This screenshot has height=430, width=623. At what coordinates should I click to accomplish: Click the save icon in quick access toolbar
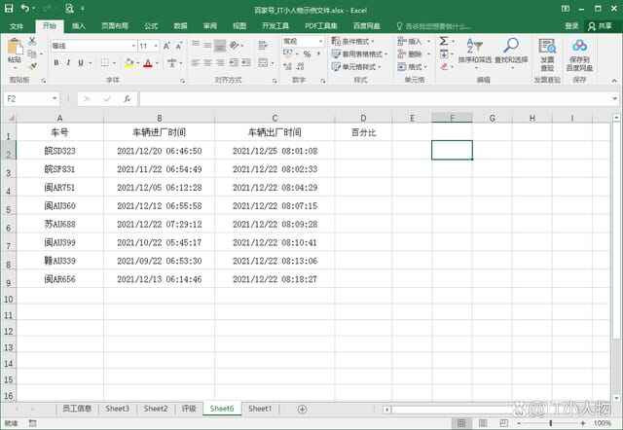click(9, 9)
